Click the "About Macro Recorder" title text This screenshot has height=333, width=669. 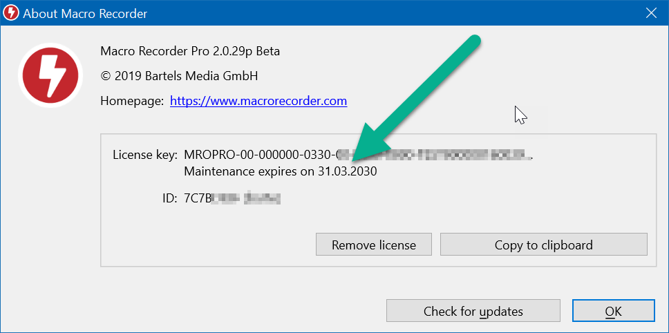[x=86, y=13]
